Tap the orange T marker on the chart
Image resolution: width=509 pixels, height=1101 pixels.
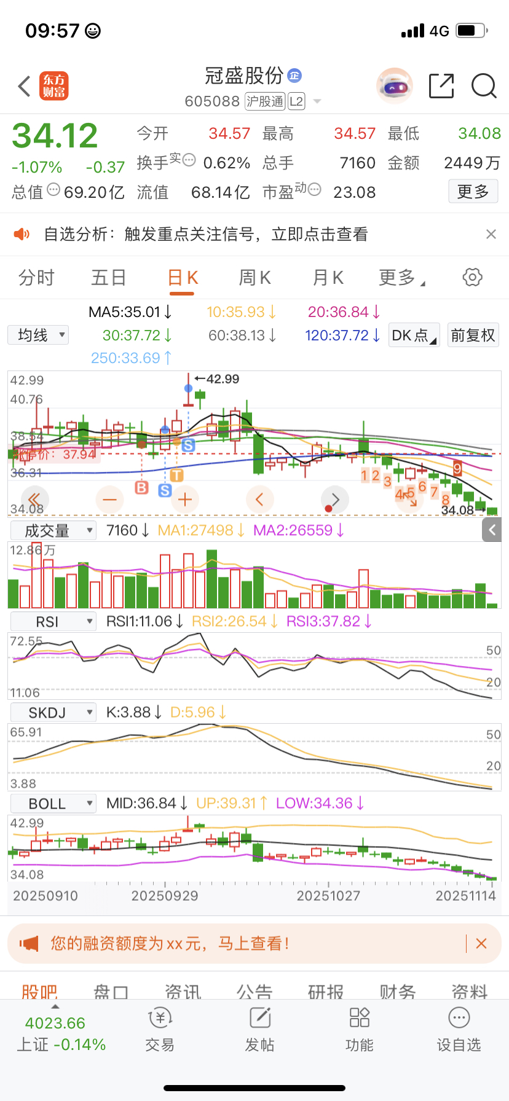point(177,475)
